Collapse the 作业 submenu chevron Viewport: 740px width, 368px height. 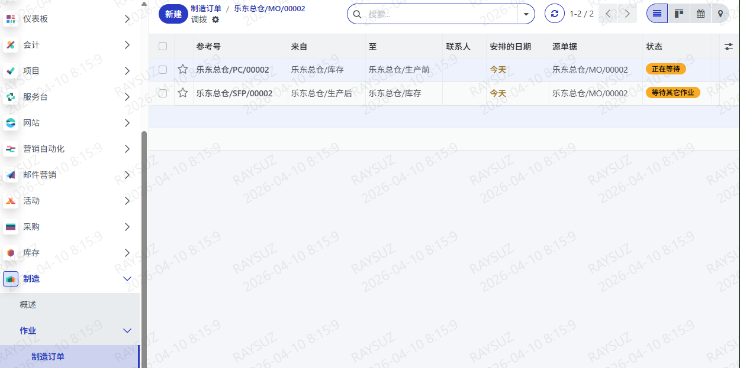[127, 331]
